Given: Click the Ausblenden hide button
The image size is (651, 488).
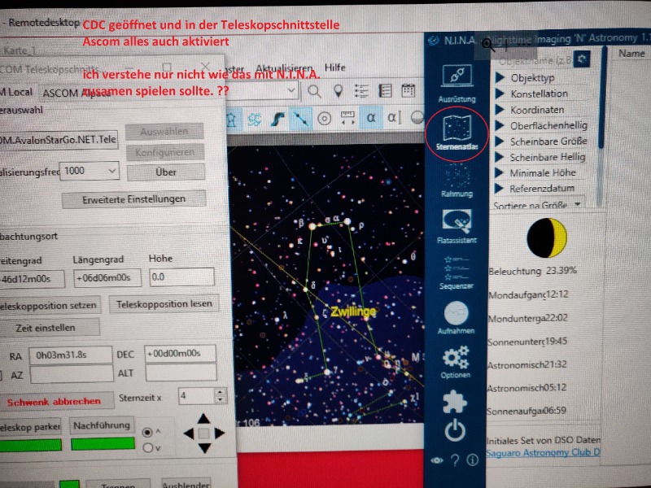Looking at the screenshot, I should click(186, 484).
